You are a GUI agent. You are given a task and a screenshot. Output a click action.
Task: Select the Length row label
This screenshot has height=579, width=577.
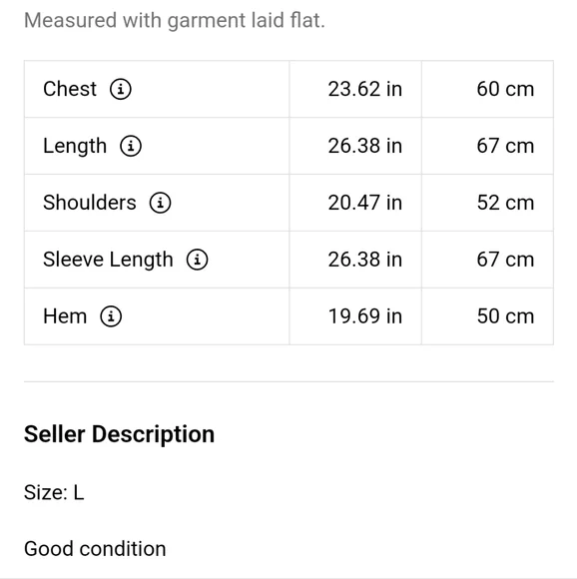(x=75, y=146)
